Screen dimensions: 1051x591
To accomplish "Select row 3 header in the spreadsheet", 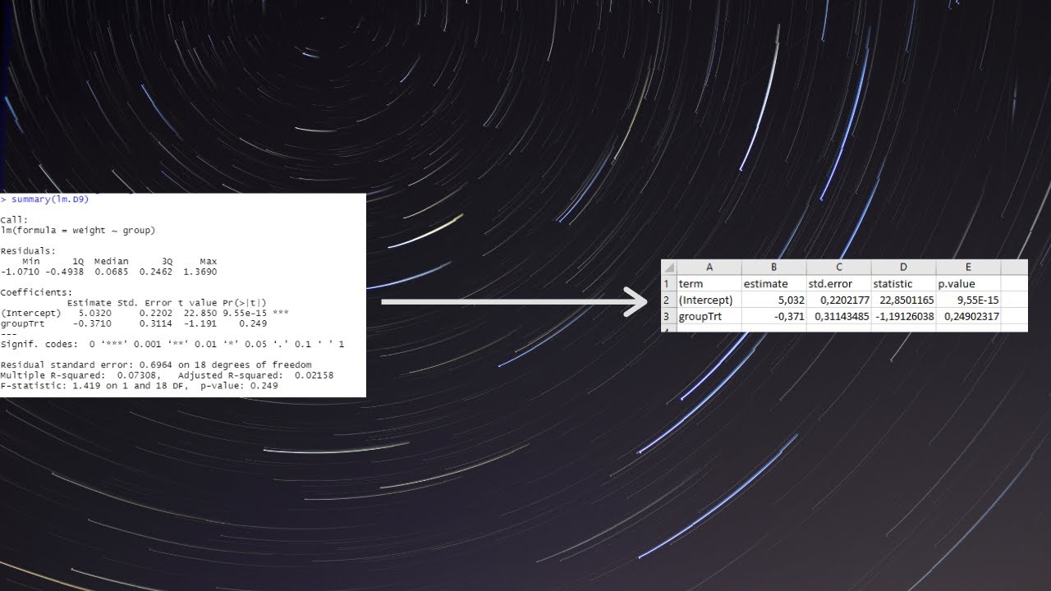I will pyautogui.click(x=668, y=315).
